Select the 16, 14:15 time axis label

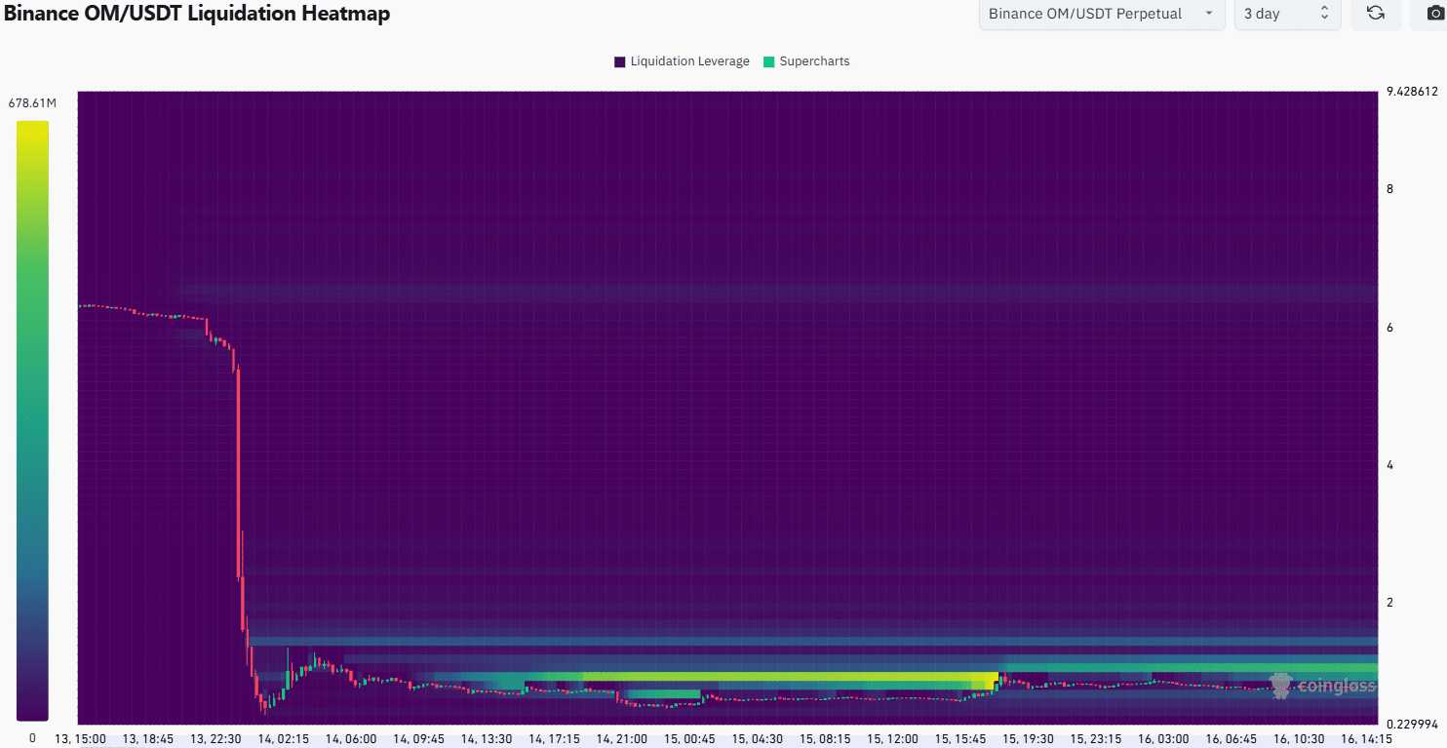1366,739
